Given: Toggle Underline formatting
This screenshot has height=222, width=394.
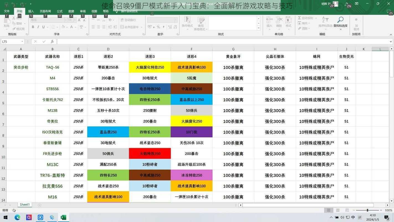Looking at the screenshot, I should (x=44, y=27).
